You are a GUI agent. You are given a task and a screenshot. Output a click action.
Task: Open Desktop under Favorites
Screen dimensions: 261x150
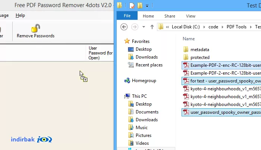[x=144, y=49]
